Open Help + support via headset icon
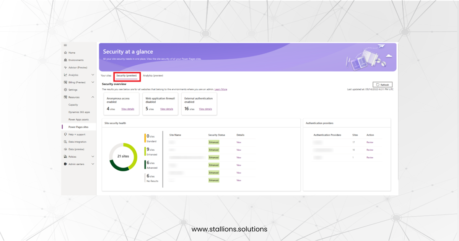The width and height of the screenshot is (459, 241). [65, 134]
